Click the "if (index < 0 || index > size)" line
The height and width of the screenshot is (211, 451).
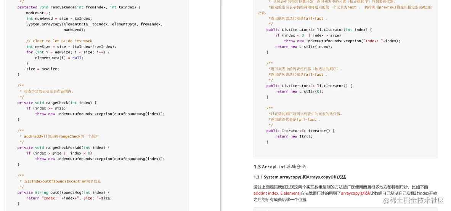click(x=308, y=35)
